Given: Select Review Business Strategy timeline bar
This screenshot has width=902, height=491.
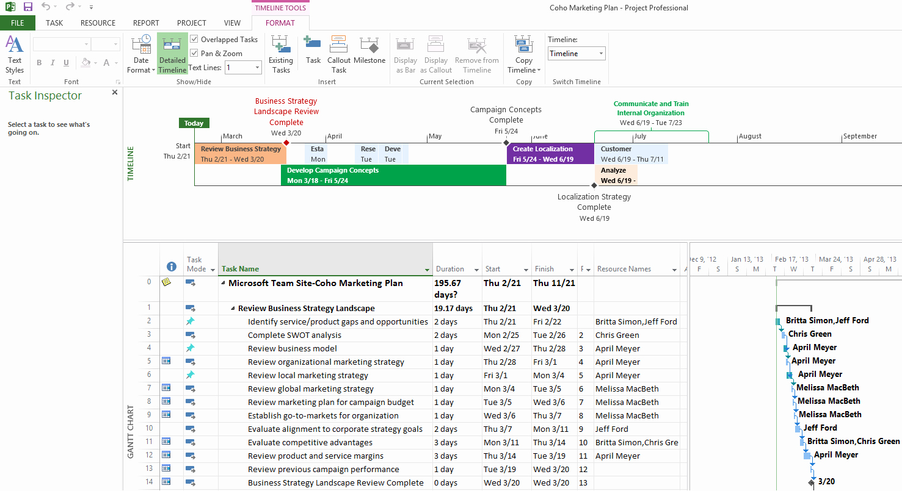Looking at the screenshot, I should (241, 154).
